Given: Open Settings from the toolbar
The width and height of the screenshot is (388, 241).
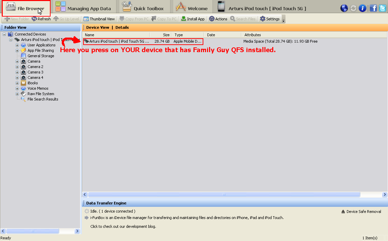Looking at the screenshot, I should [270, 19].
